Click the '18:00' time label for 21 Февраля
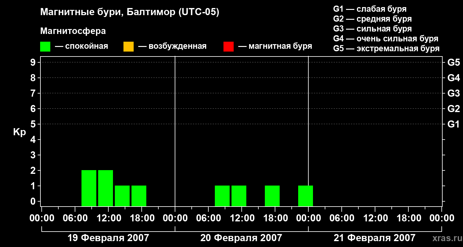The image size is (463, 247). [x=408, y=218]
